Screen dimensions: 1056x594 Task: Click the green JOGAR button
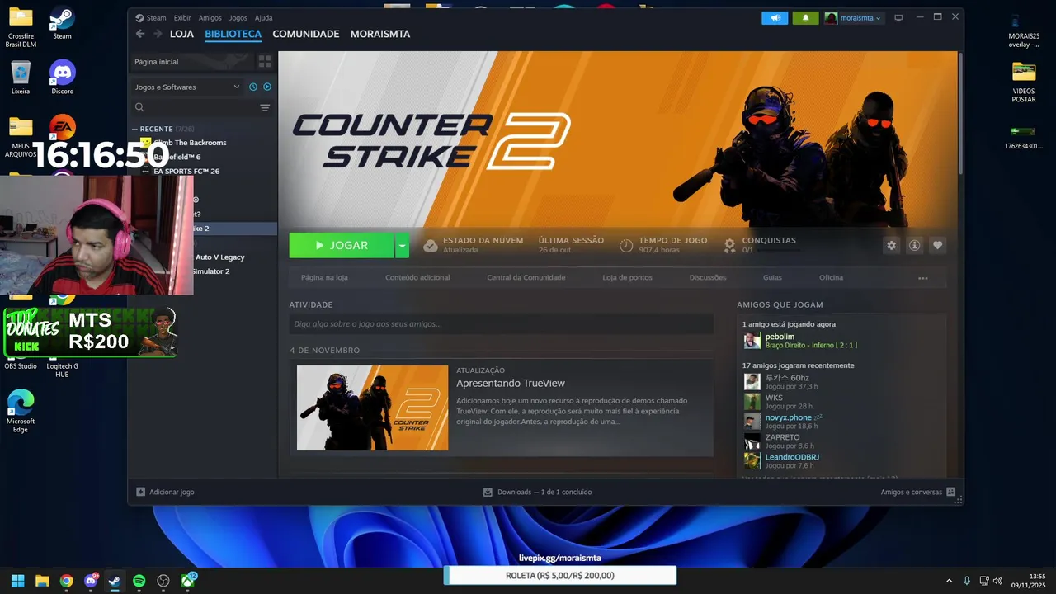coord(342,245)
